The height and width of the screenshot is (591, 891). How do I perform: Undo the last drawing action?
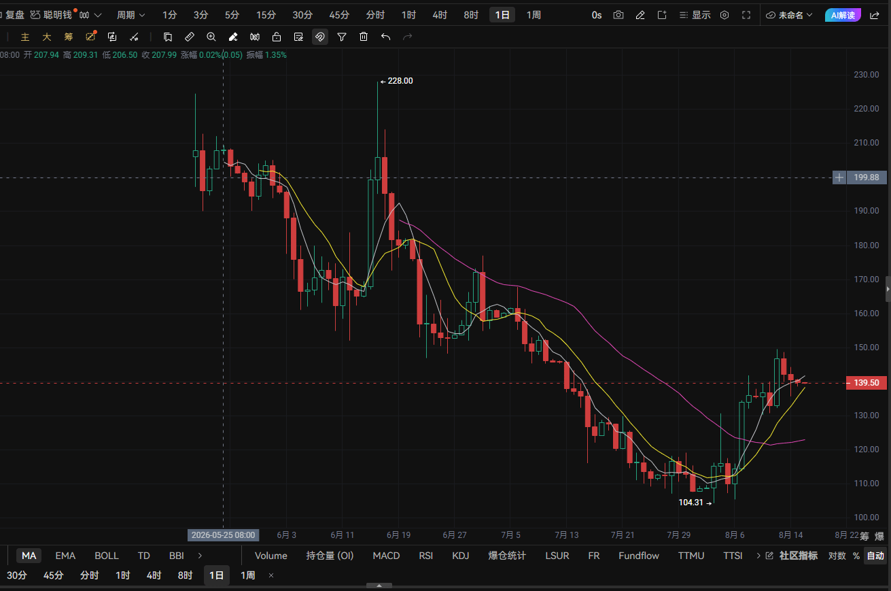pyautogui.click(x=385, y=37)
